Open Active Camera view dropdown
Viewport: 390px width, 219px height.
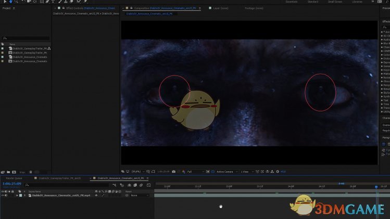(227, 172)
